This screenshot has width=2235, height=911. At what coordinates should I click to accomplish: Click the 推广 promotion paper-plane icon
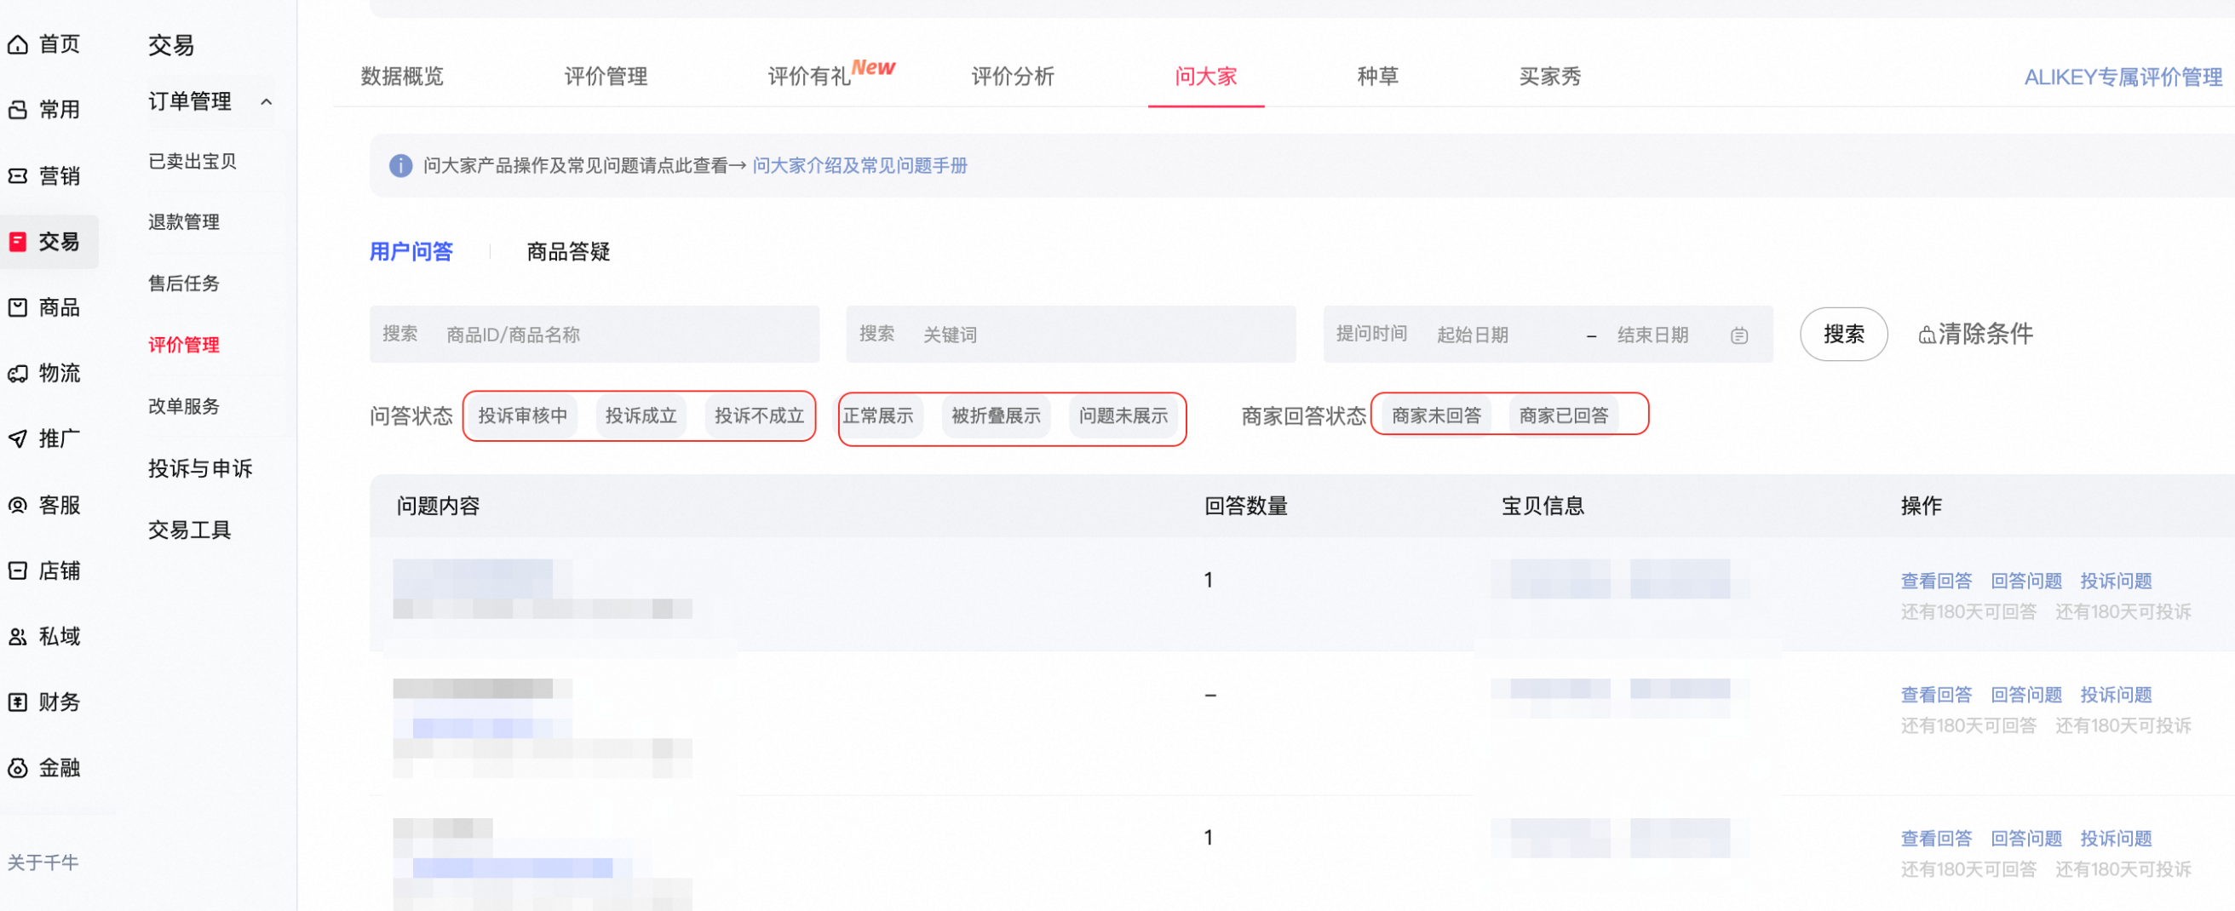pyautogui.click(x=17, y=438)
